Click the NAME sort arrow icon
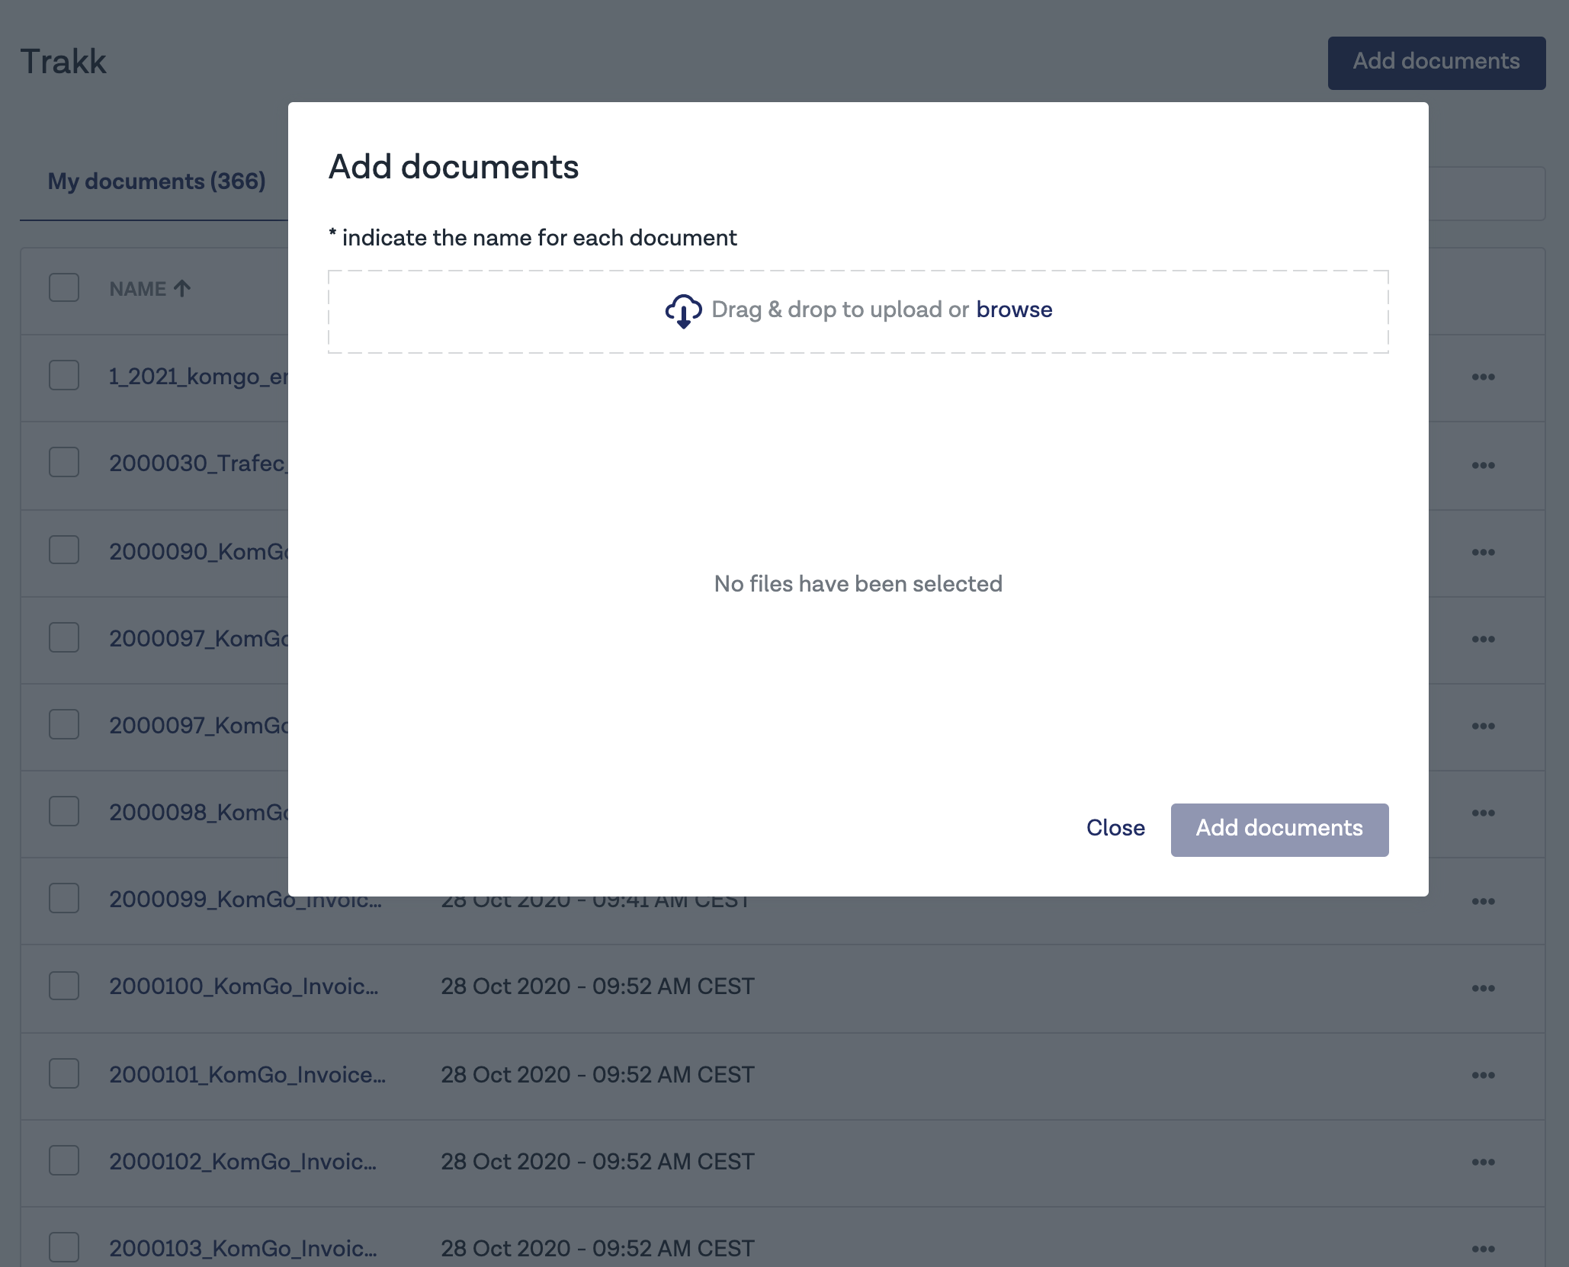 182,289
